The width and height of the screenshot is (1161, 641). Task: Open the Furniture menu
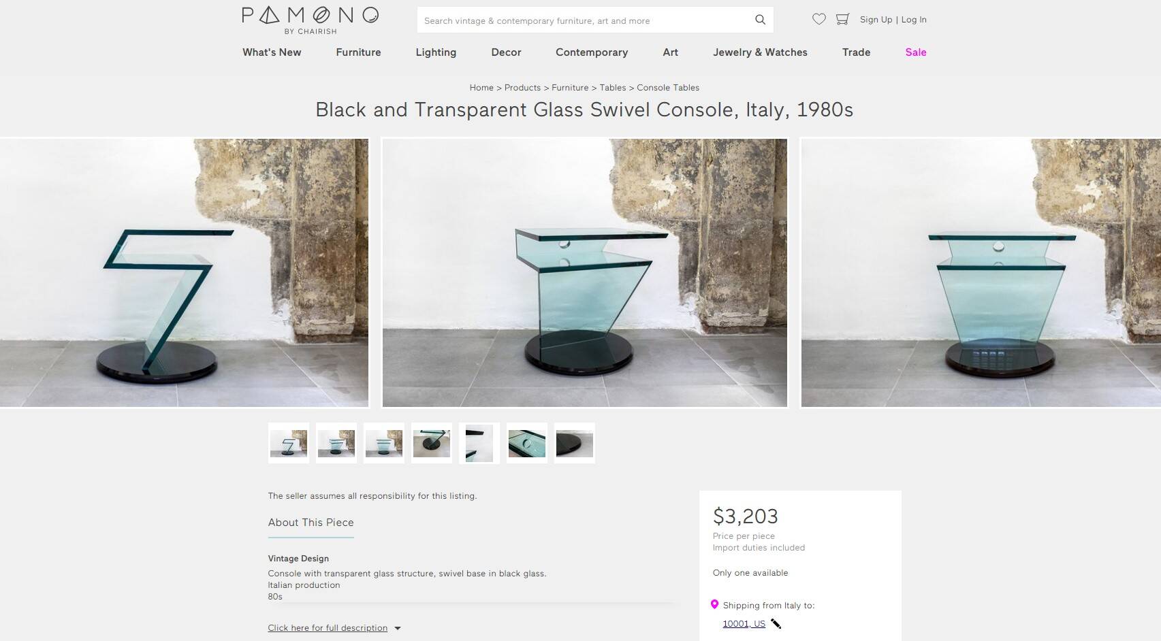(x=358, y=52)
